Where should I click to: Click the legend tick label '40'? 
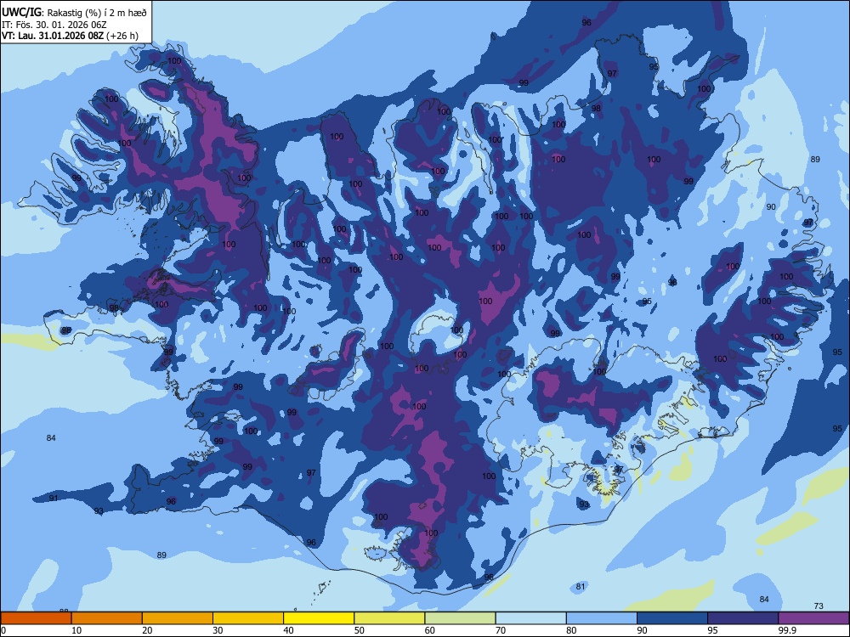[288, 630]
